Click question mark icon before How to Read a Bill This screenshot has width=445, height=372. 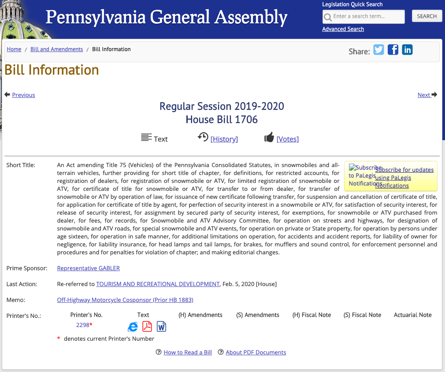159,352
